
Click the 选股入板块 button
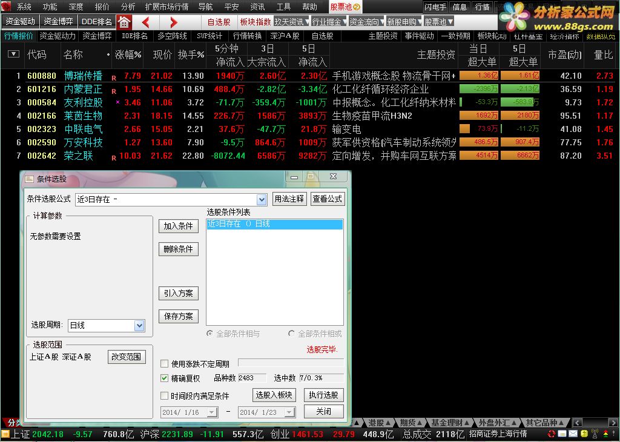click(x=274, y=395)
